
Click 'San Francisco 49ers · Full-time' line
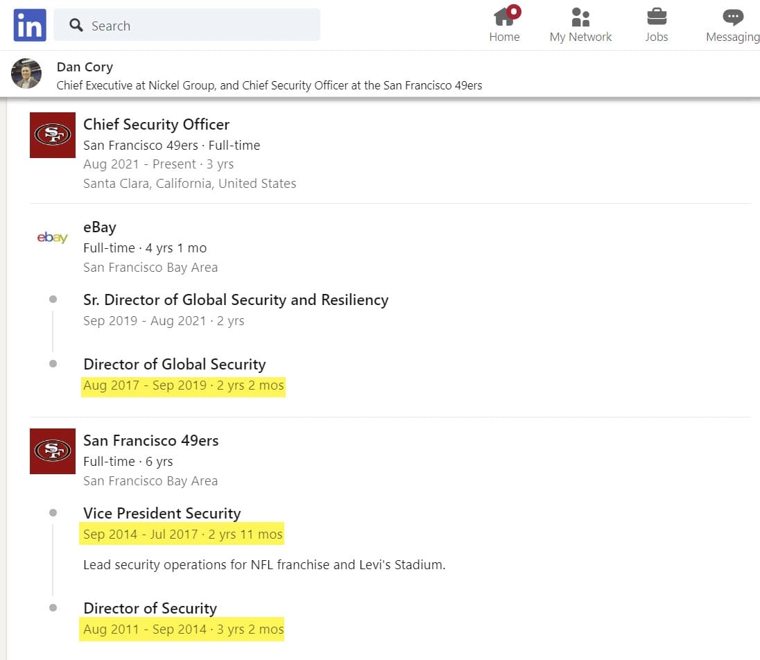coord(171,146)
